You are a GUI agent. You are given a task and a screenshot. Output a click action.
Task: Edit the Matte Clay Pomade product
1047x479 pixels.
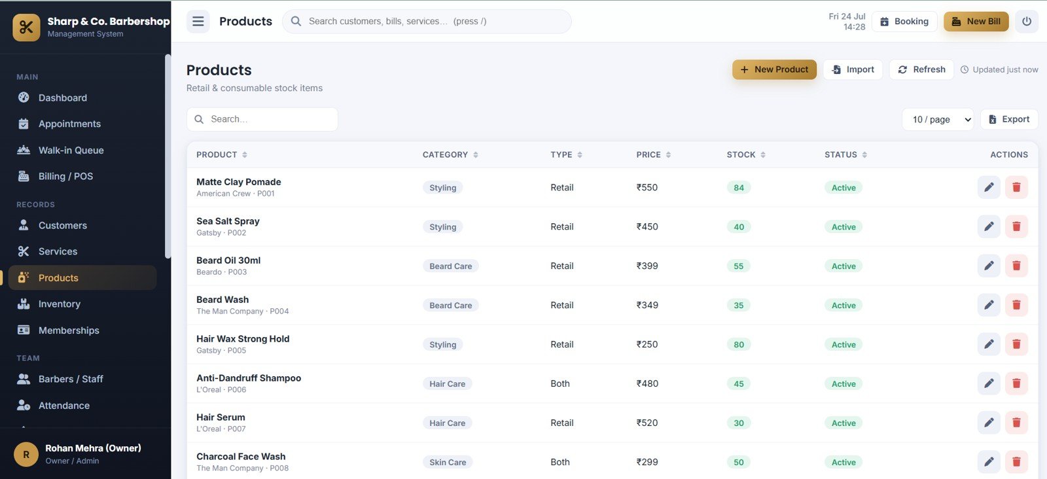(989, 187)
